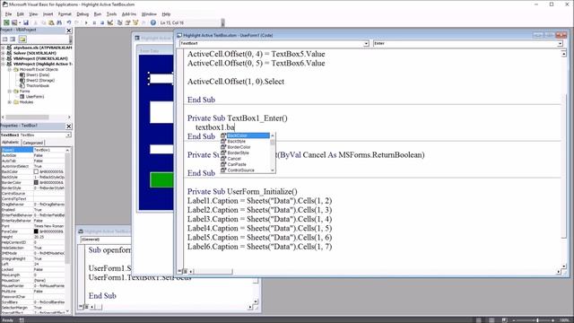The height and width of the screenshot is (323, 574).
Task: Open Help via the blue question mark icon
Action: (153, 22)
